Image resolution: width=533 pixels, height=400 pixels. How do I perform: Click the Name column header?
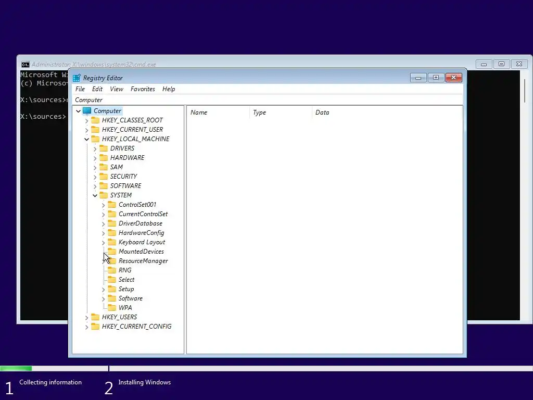tap(219, 113)
